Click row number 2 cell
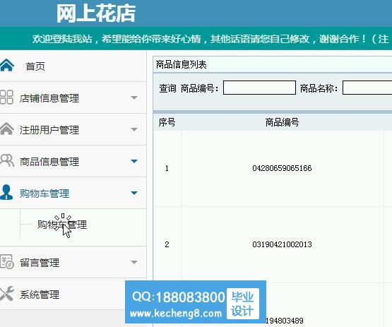392x327 pixels. (x=167, y=244)
